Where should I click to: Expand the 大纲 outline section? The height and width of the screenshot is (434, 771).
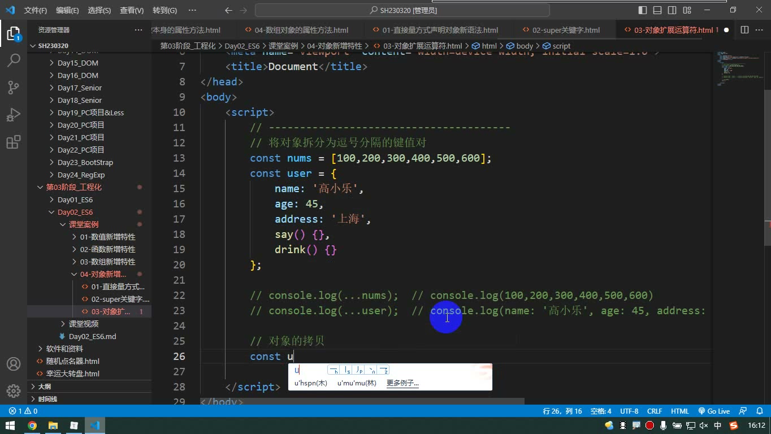89,387
